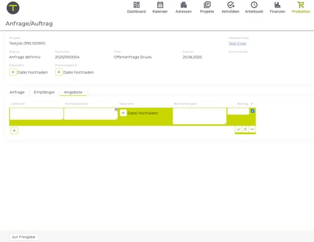Viewport: 314px width, 242px height.
Task: Remove offer row with minus icon
Action: pos(252,129)
